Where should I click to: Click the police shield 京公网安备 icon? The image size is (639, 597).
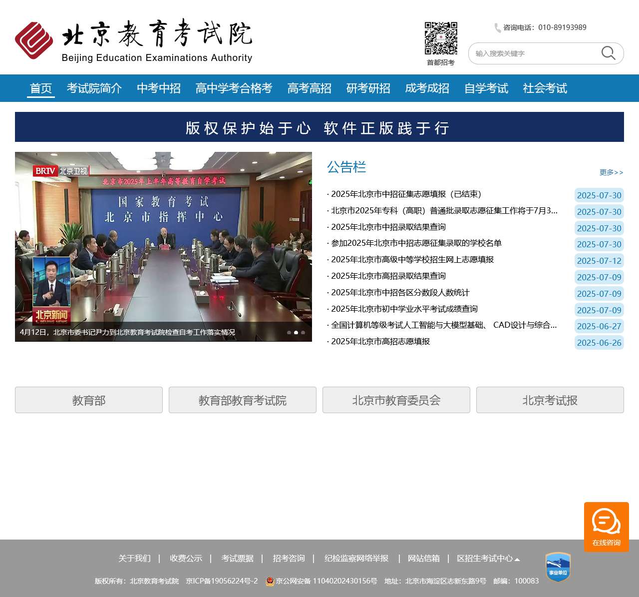[270, 581]
